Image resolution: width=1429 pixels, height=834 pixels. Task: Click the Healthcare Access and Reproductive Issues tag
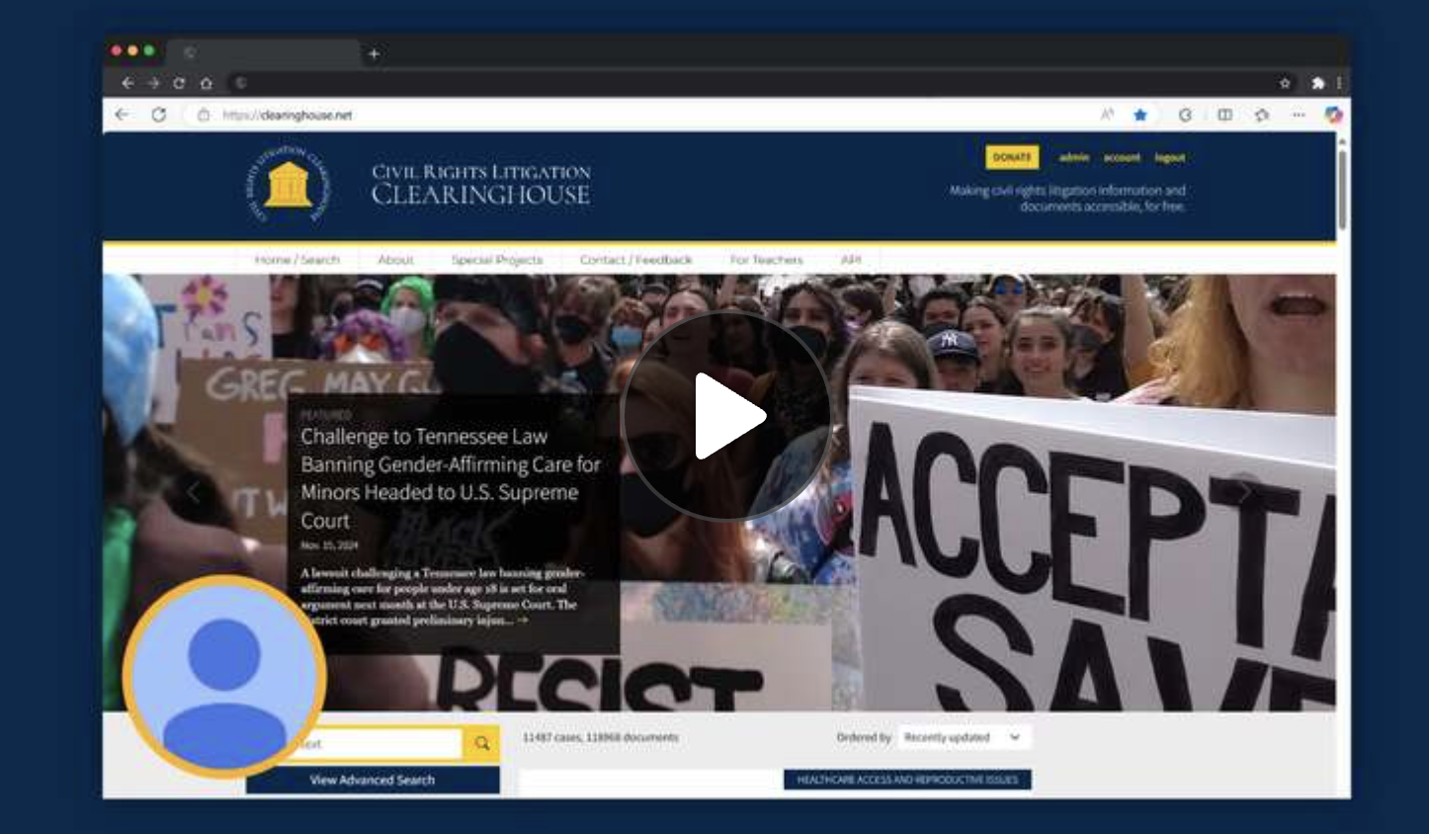click(x=907, y=780)
